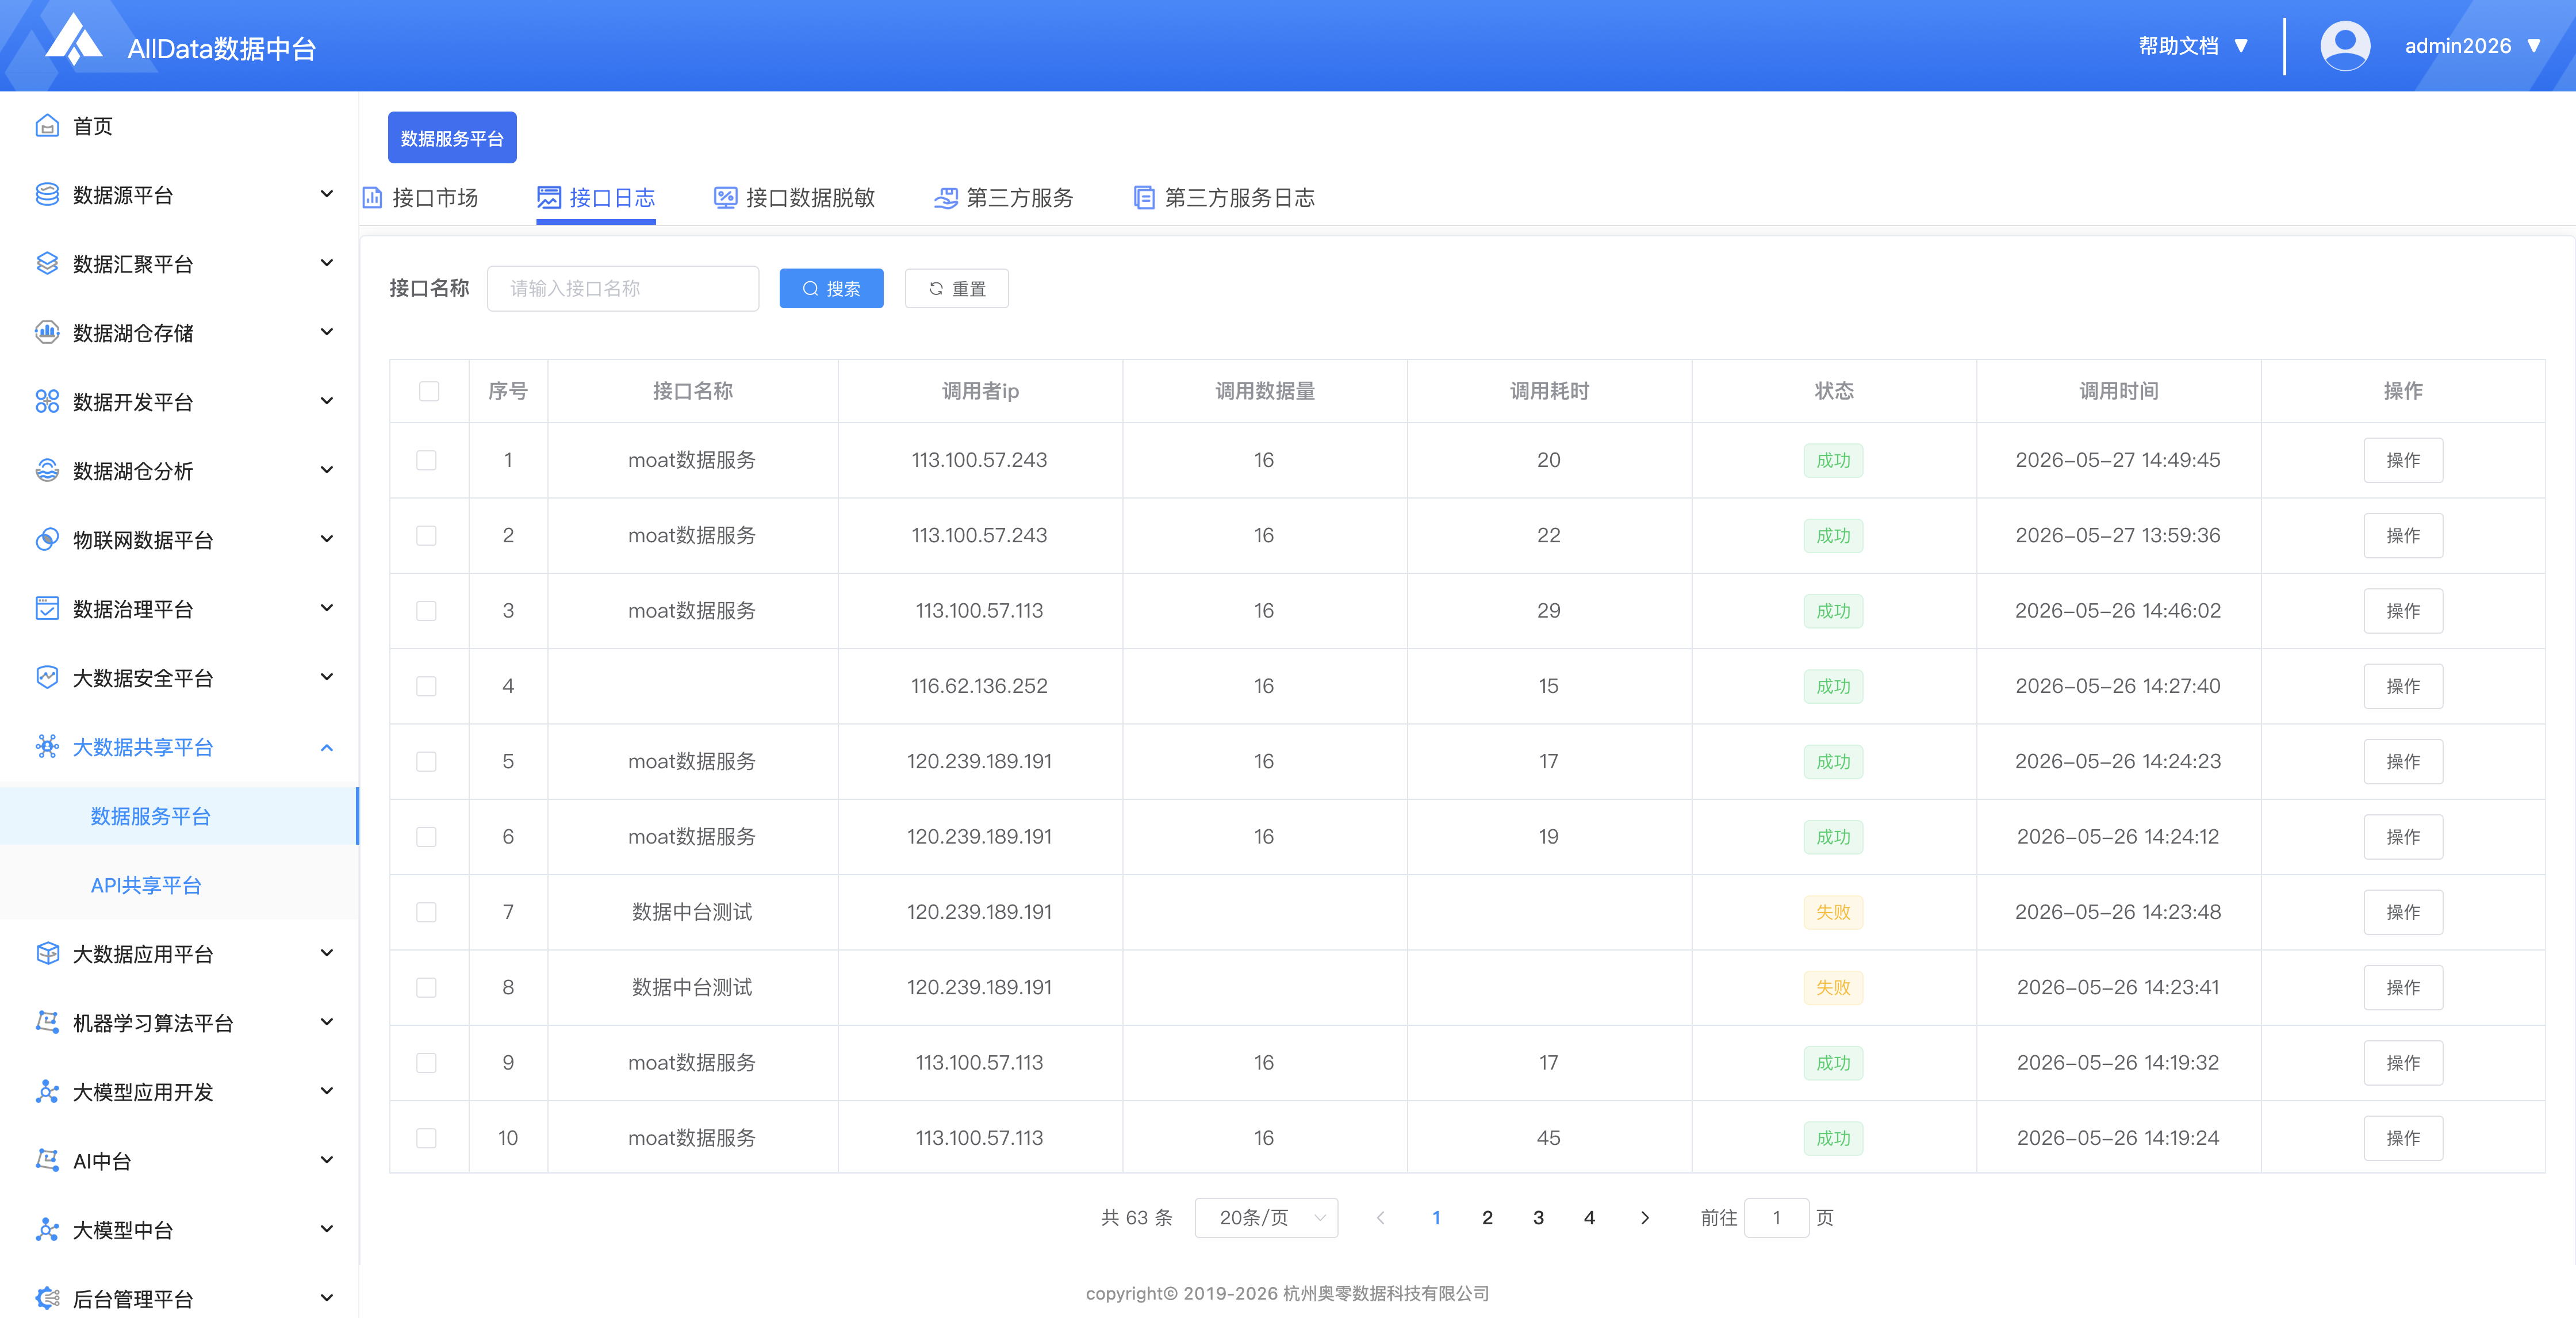Open the 20条/页 page size dropdown

[1266, 1218]
